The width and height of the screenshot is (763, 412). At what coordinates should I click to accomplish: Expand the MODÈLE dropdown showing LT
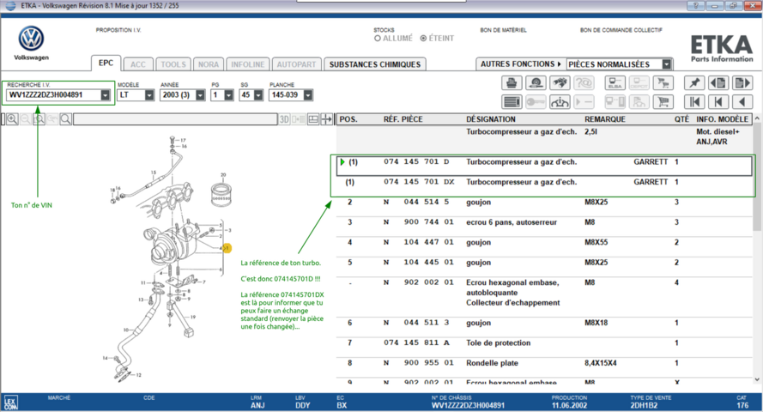[149, 95]
